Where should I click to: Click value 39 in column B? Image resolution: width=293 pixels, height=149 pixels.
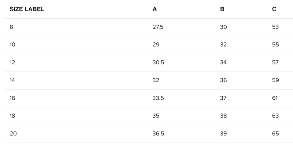pos(223,134)
